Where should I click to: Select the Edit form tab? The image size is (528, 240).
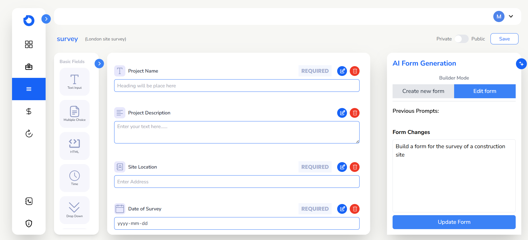pos(485,91)
